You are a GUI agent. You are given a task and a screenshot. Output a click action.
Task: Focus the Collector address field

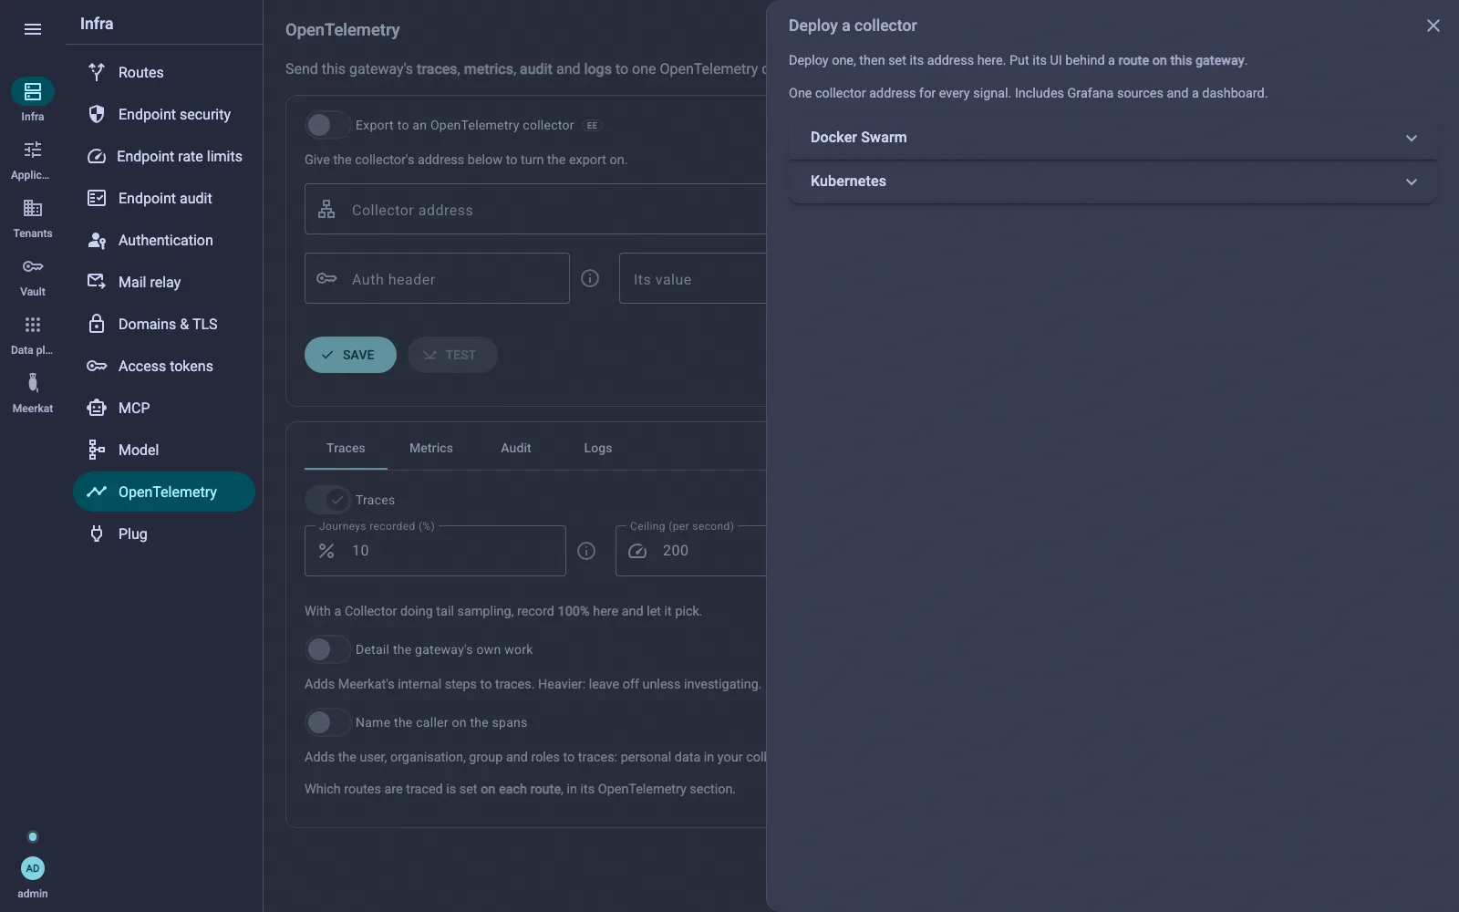pos(536,209)
